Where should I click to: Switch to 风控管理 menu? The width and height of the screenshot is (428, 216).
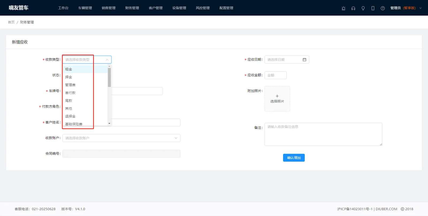click(x=203, y=8)
